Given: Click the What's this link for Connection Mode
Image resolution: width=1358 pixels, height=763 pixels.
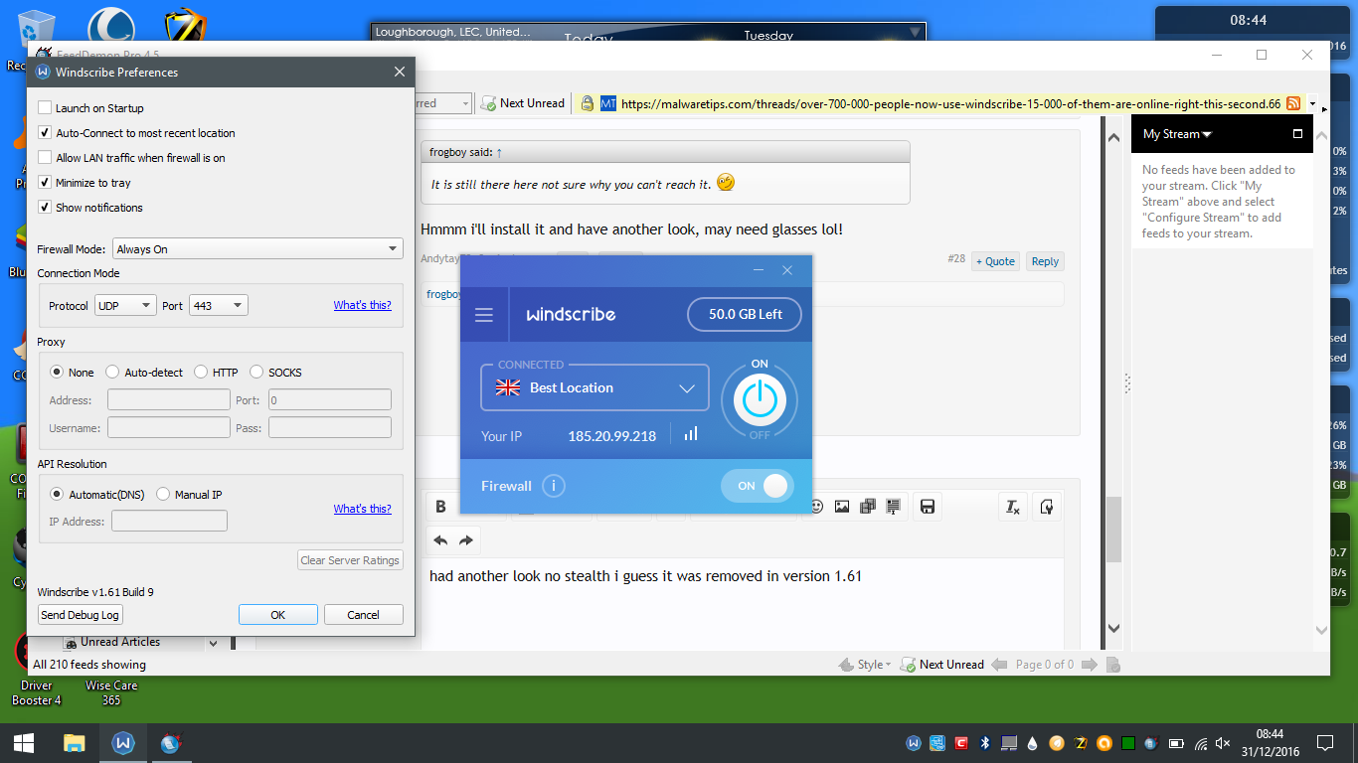Looking at the screenshot, I should point(363,305).
